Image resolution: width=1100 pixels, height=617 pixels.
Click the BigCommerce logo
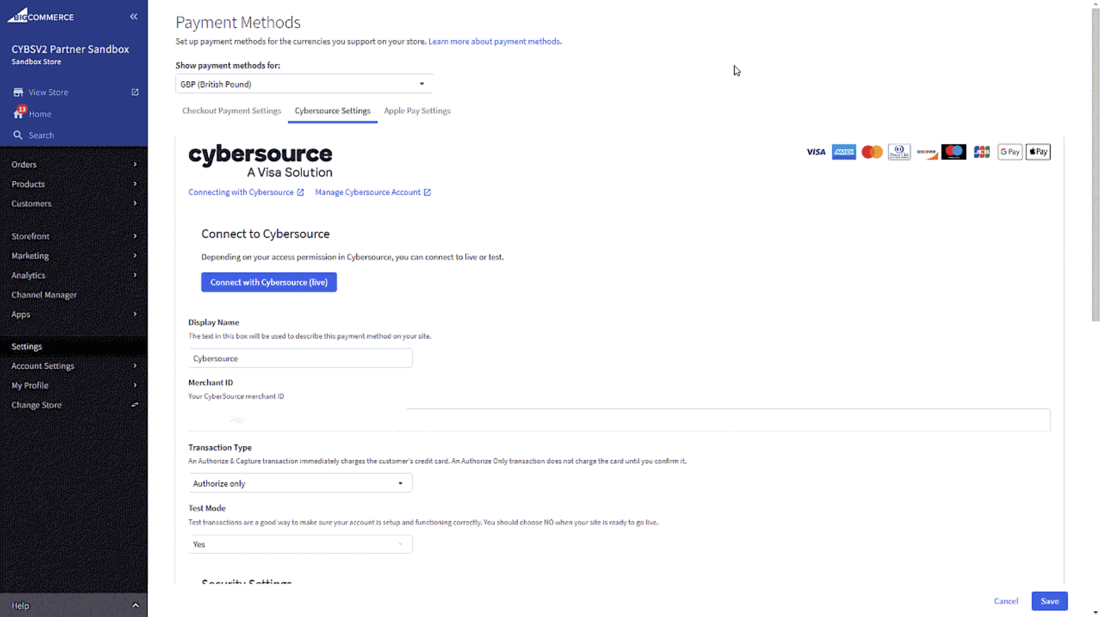(x=41, y=16)
